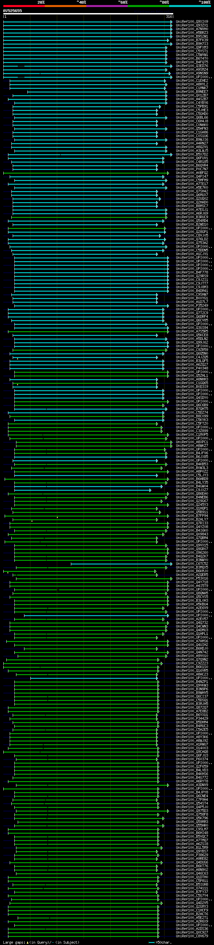Screen dimensions: 214x945
Task: Open hit UniRef100_Q9XI09
Action: coord(192,22)
